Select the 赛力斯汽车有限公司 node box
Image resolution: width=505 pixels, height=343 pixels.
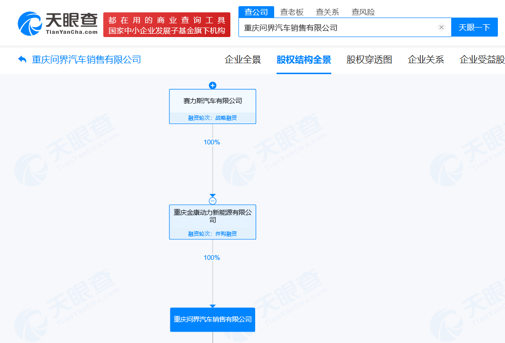click(x=212, y=100)
